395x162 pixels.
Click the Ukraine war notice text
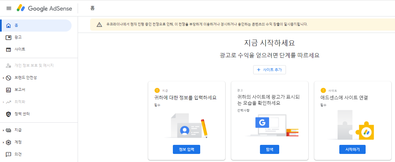(x=207, y=25)
